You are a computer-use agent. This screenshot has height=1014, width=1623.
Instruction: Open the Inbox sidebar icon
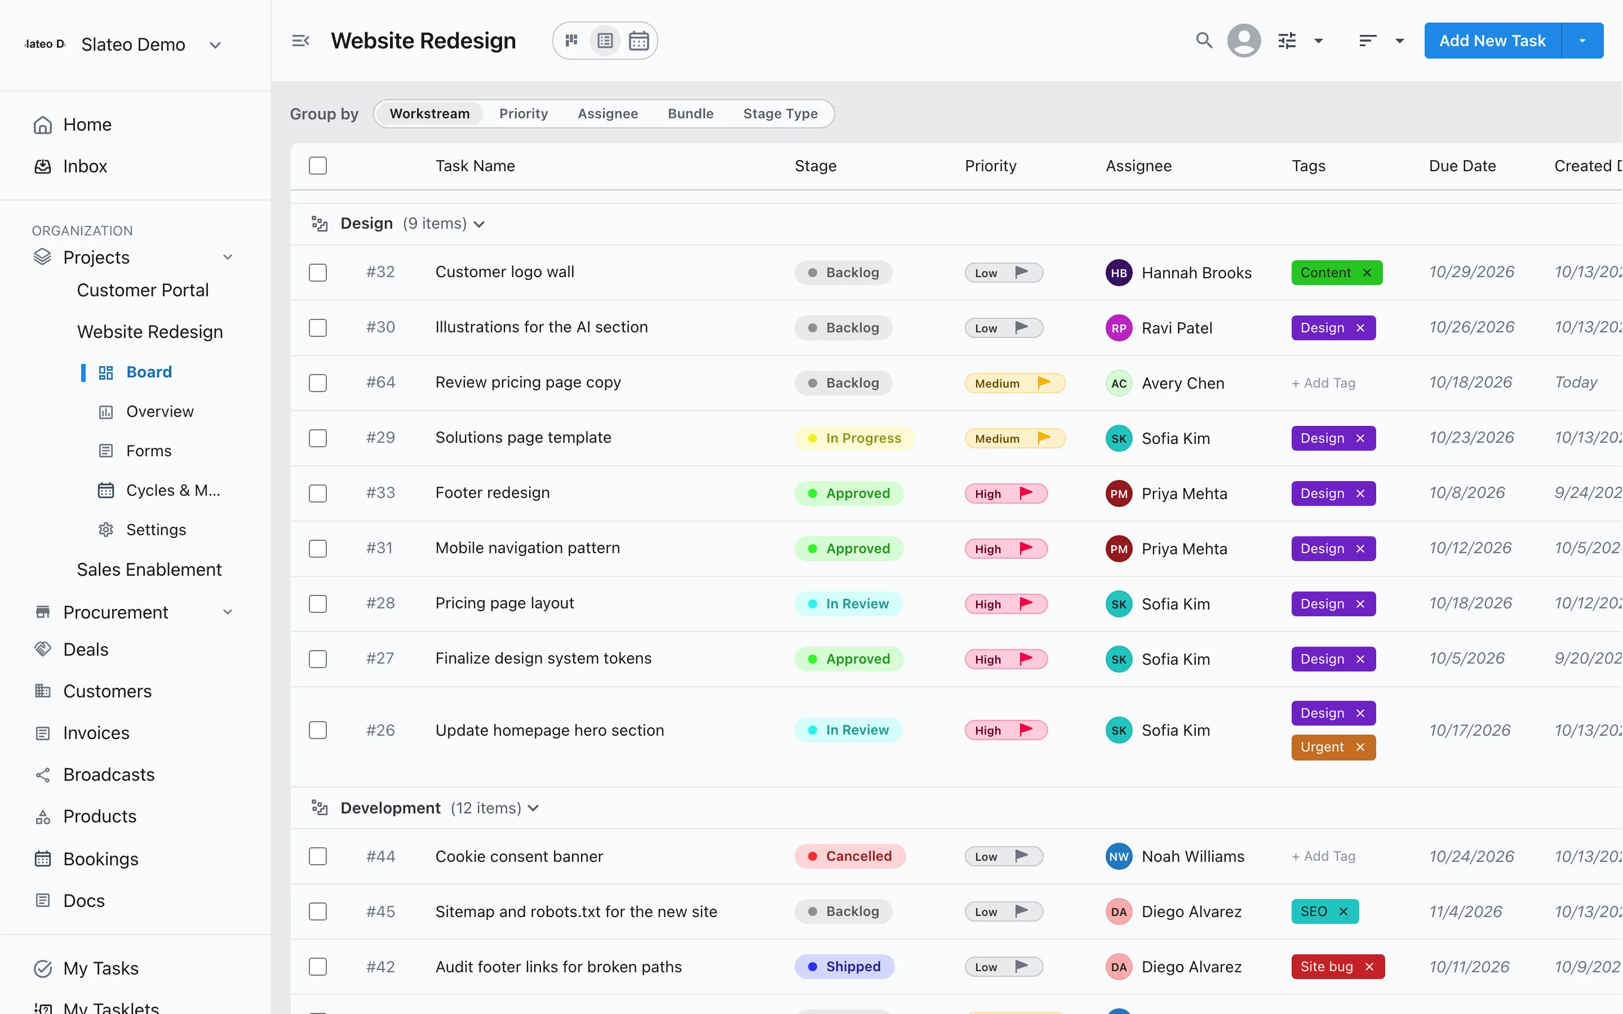[43, 166]
